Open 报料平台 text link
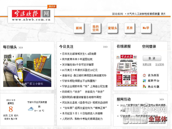Viewport: 172px width, 129px height. 153,81
